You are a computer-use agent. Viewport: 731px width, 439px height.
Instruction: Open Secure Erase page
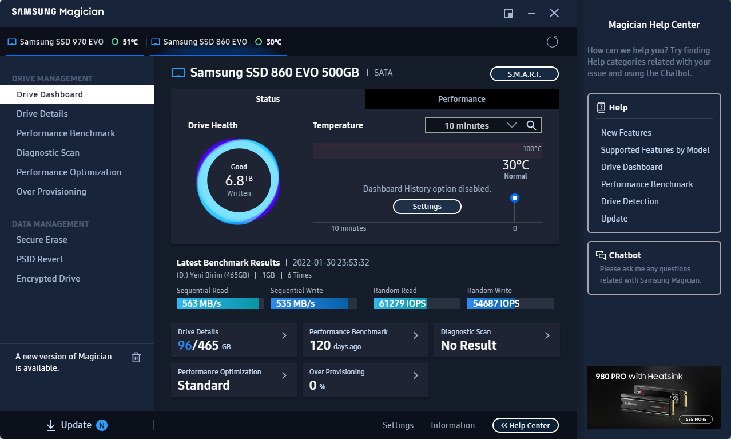click(77, 240)
